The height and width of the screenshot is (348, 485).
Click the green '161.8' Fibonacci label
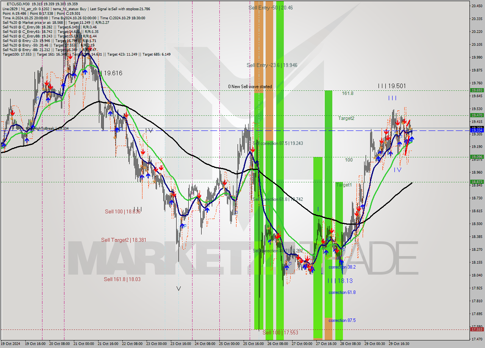coord(347,93)
